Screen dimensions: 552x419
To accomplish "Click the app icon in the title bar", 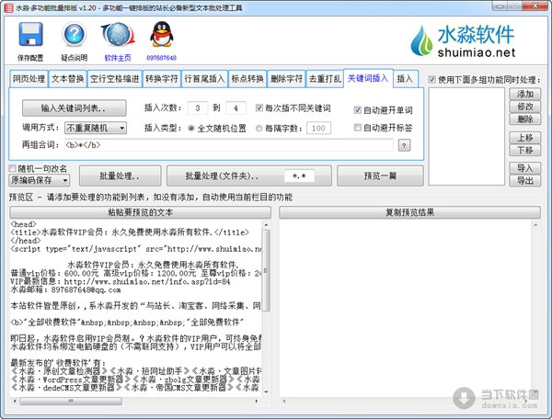I will pos(8,7).
